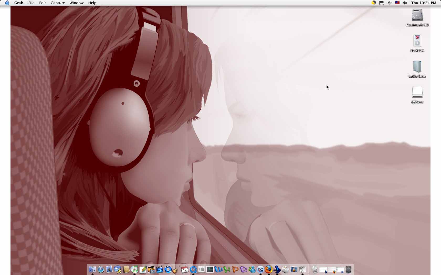Open Finder from the Dock

pyautogui.click(x=92, y=269)
